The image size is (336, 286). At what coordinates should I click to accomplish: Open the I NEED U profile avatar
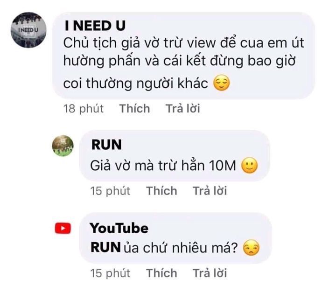click(28, 30)
